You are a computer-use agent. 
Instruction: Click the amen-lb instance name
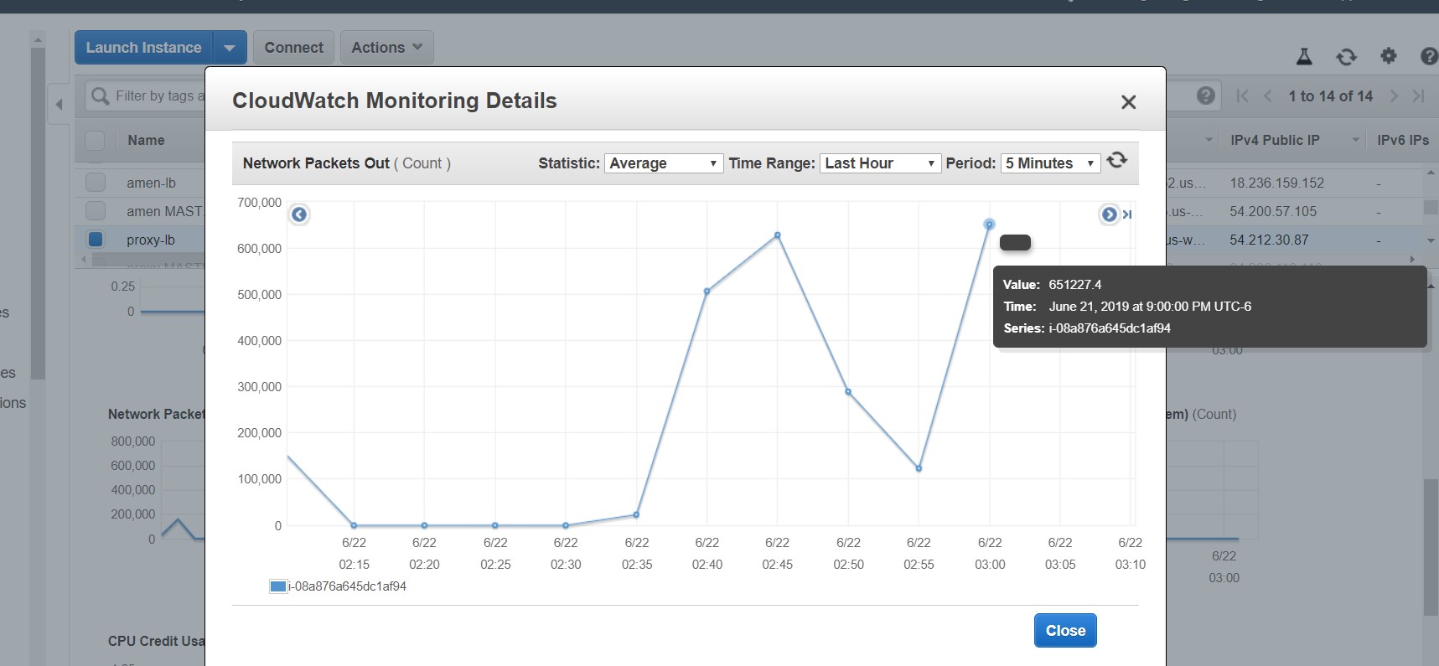(151, 183)
